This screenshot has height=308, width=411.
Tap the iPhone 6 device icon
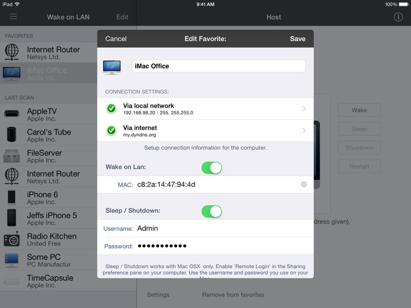[12, 197]
